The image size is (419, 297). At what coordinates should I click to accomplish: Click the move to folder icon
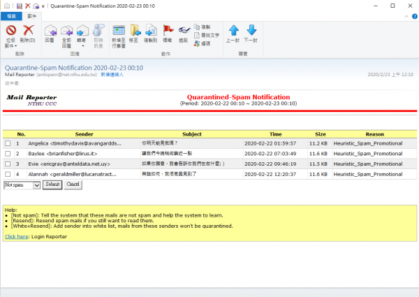[x=135, y=31]
